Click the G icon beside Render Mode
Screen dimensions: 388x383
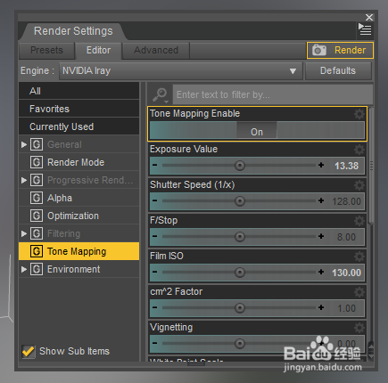pos(37,162)
